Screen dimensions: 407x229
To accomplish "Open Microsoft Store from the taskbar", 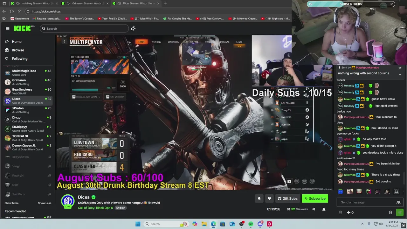I will coord(223,224).
